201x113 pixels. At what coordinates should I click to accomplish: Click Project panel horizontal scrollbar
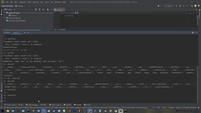coord(22,30)
